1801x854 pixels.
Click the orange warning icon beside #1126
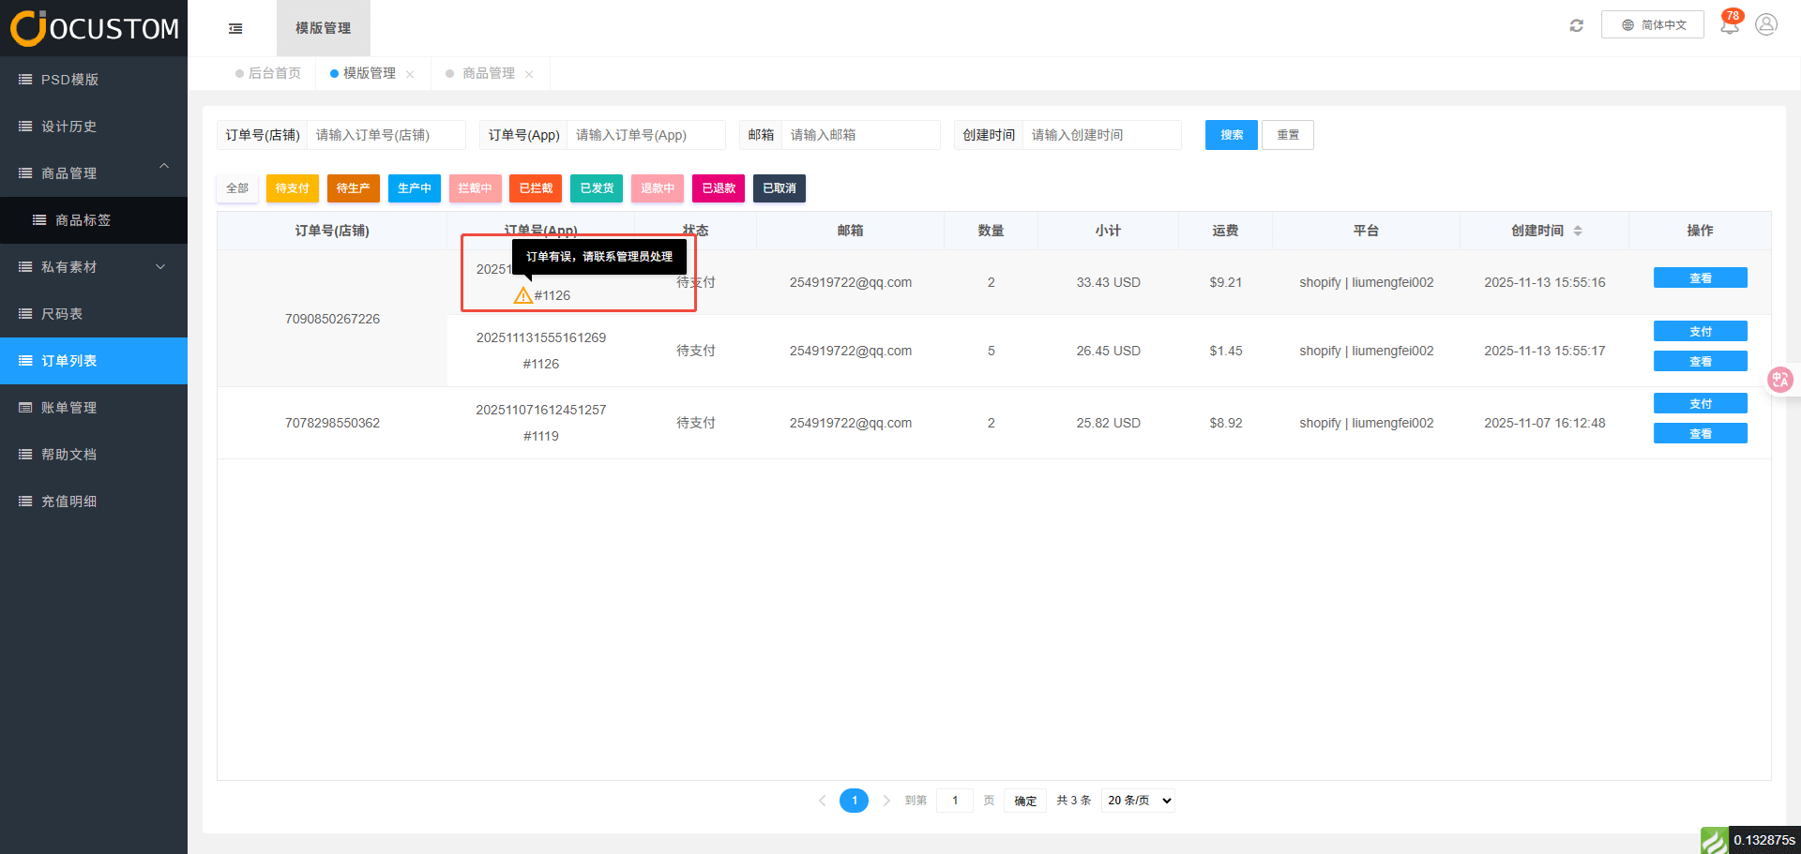(x=522, y=296)
